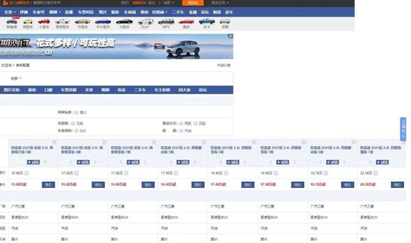
Task: Select the 微型车 yellow car icon
Action: (28, 22)
